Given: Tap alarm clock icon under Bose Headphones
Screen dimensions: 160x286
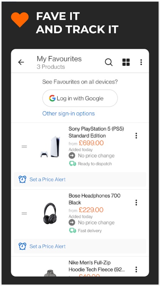Looking at the screenshot, I should tap(22, 246).
